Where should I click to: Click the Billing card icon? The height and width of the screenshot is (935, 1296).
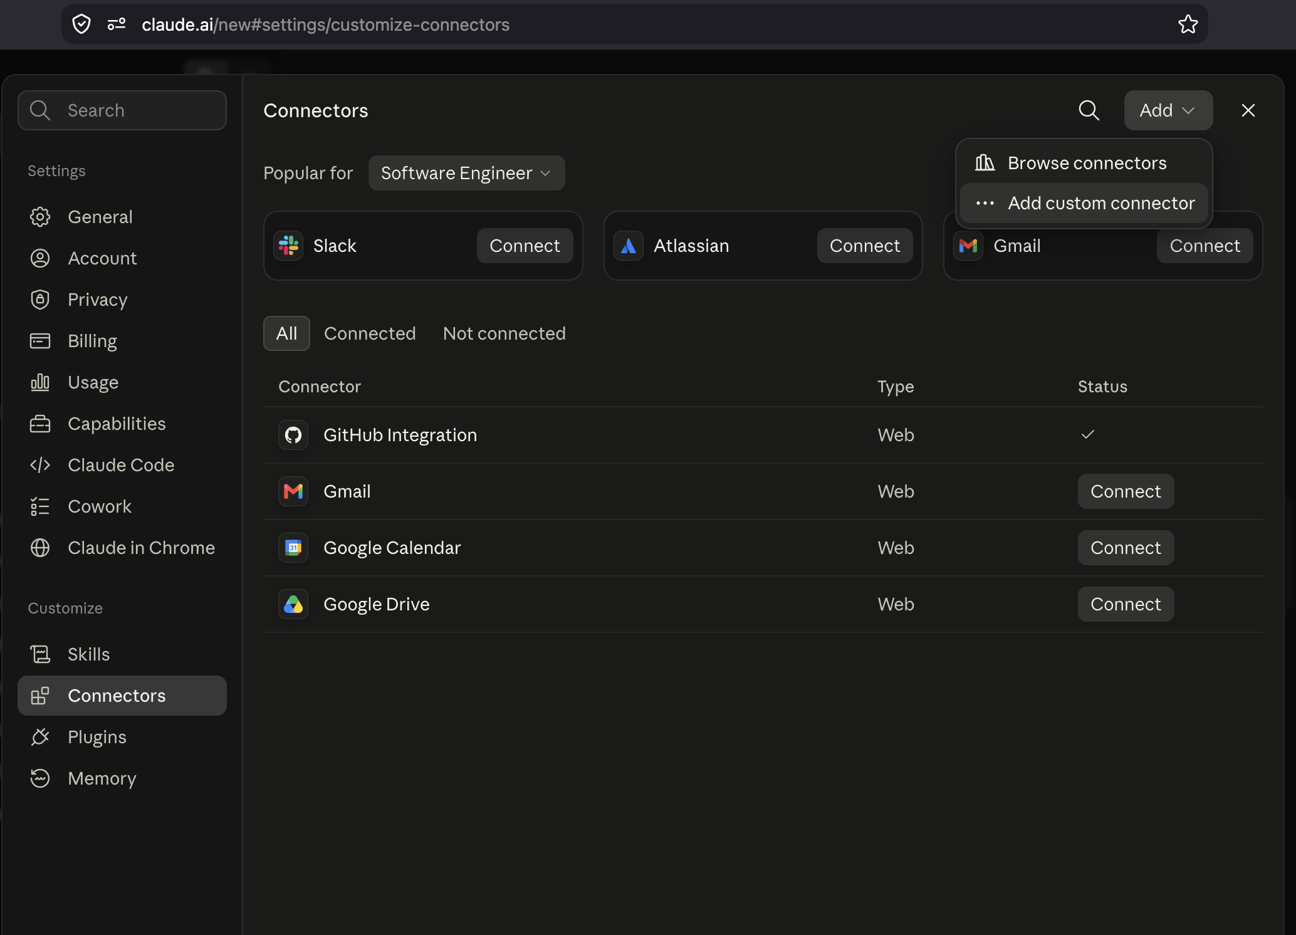click(x=40, y=341)
